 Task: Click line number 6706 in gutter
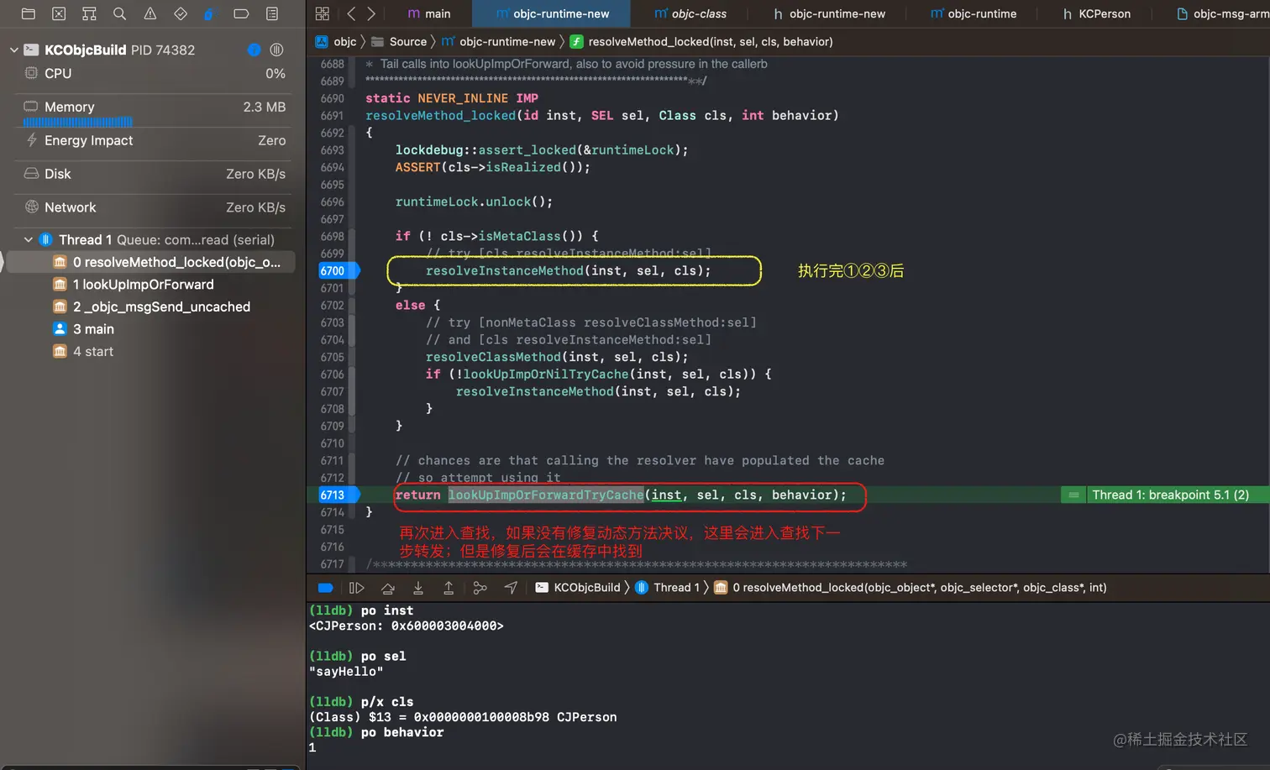333,375
